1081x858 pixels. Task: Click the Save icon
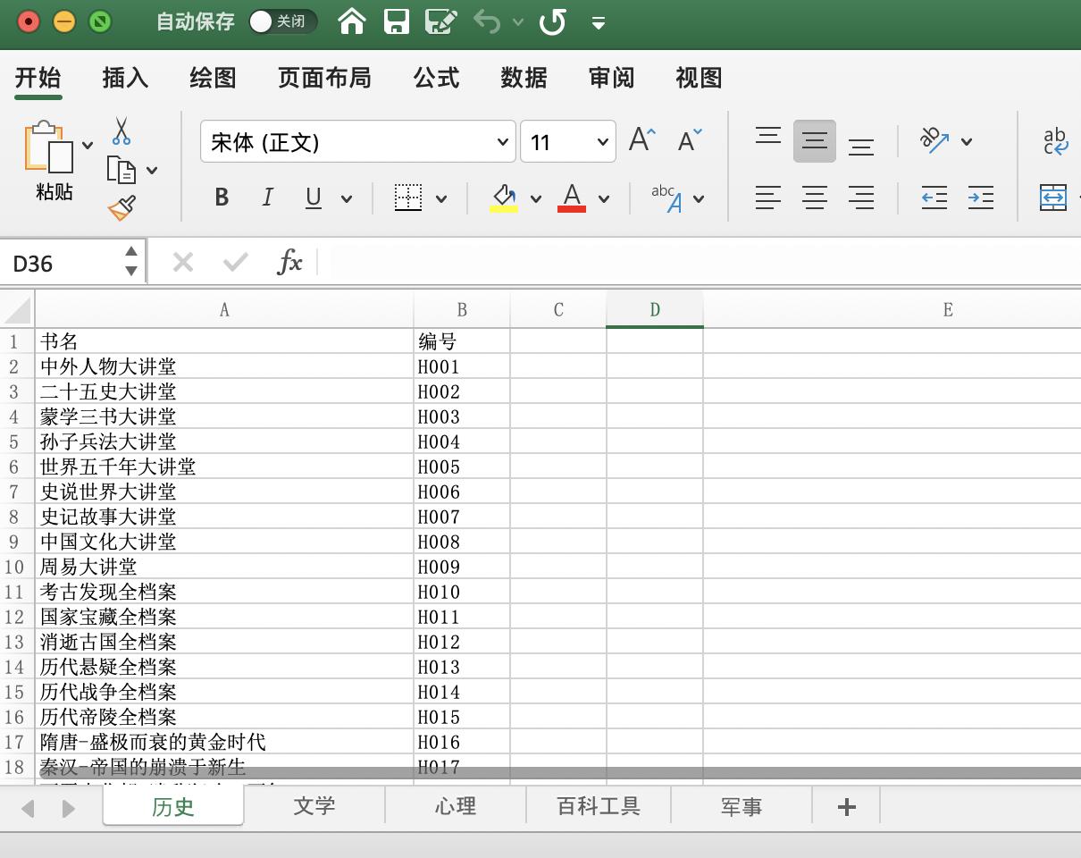(x=396, y=21)
